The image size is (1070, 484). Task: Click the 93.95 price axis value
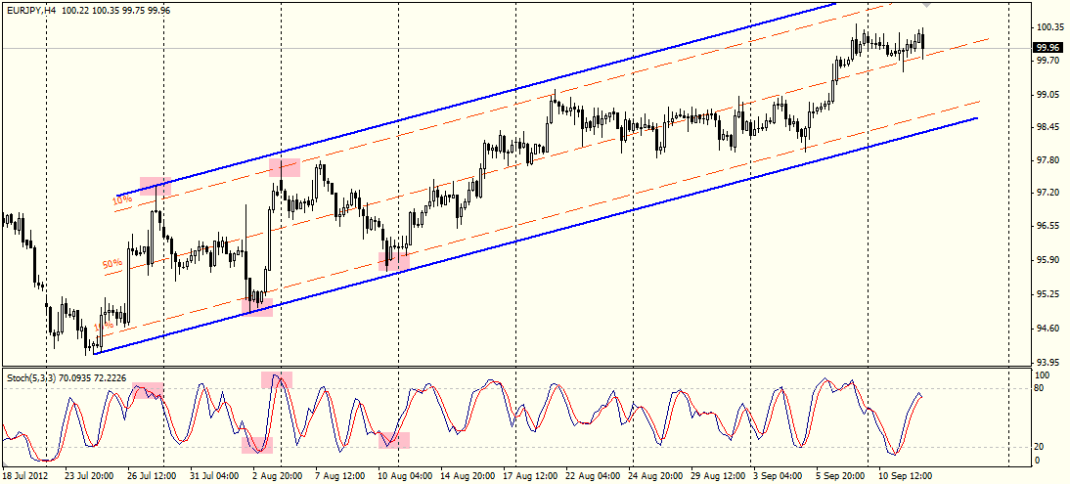(x=1048, y=362)
